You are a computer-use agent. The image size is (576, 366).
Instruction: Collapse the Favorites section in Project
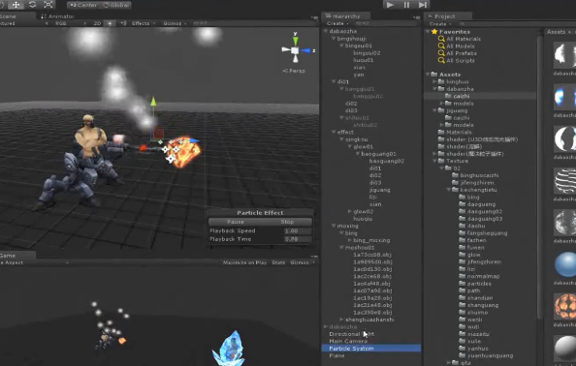coord(428,32)
